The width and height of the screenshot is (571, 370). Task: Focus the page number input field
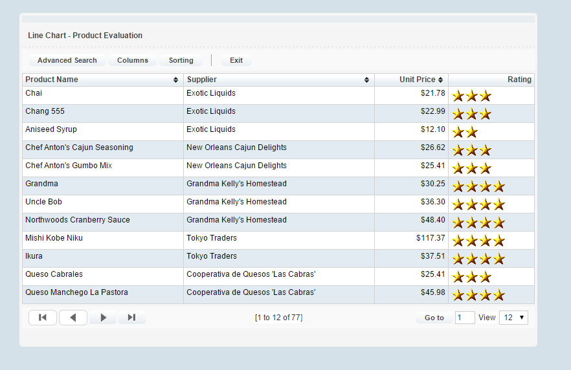click(x=465, y=318)
